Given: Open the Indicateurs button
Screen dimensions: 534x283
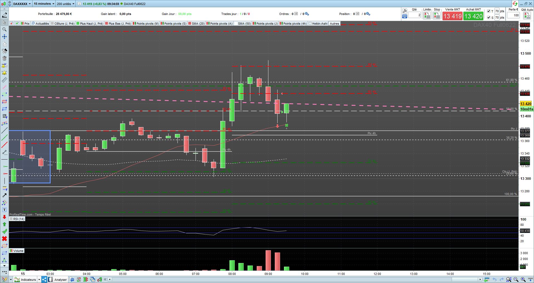Looking at the screenshot, I should point(26,279).
